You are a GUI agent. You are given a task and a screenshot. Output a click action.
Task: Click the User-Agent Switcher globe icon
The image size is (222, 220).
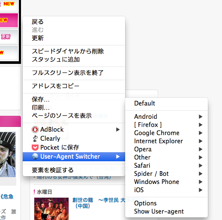(35, 157)
